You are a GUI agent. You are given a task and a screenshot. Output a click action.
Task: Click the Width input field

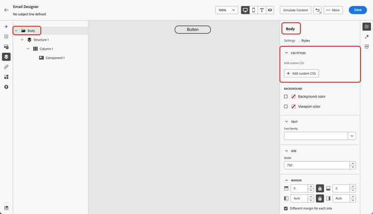click(317, 165)
